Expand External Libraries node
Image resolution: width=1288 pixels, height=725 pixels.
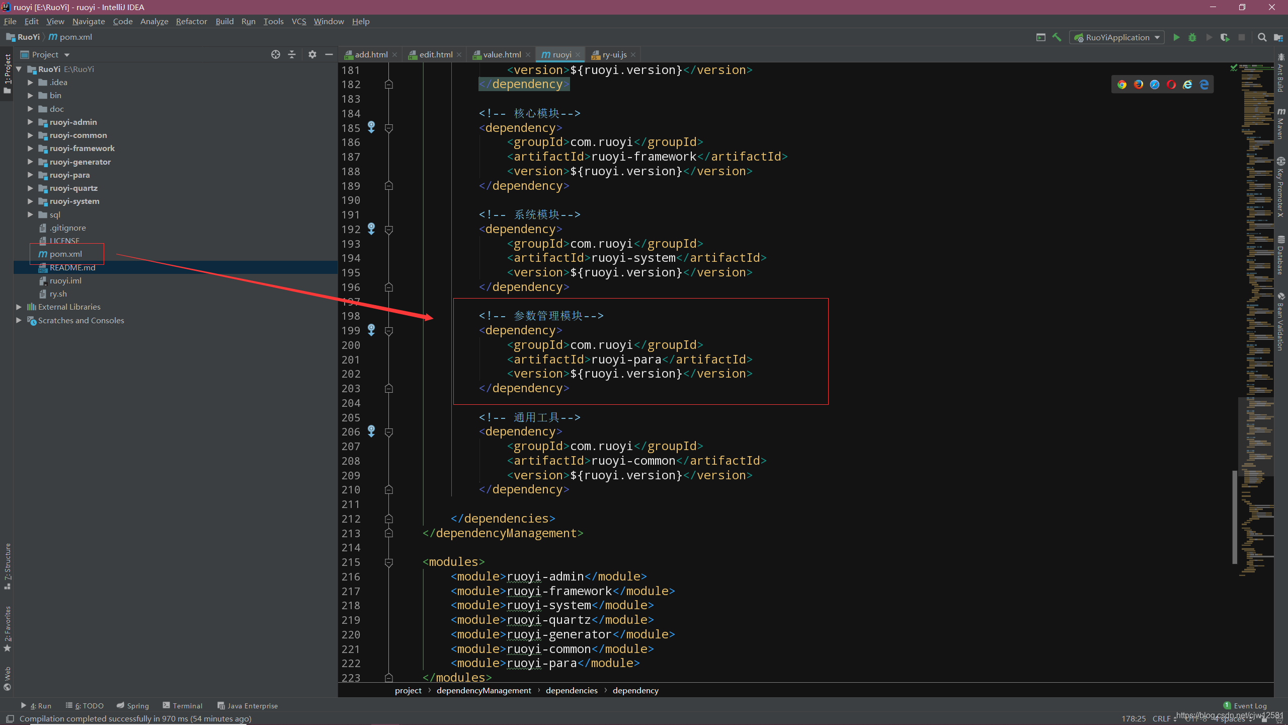pos(19,307)
